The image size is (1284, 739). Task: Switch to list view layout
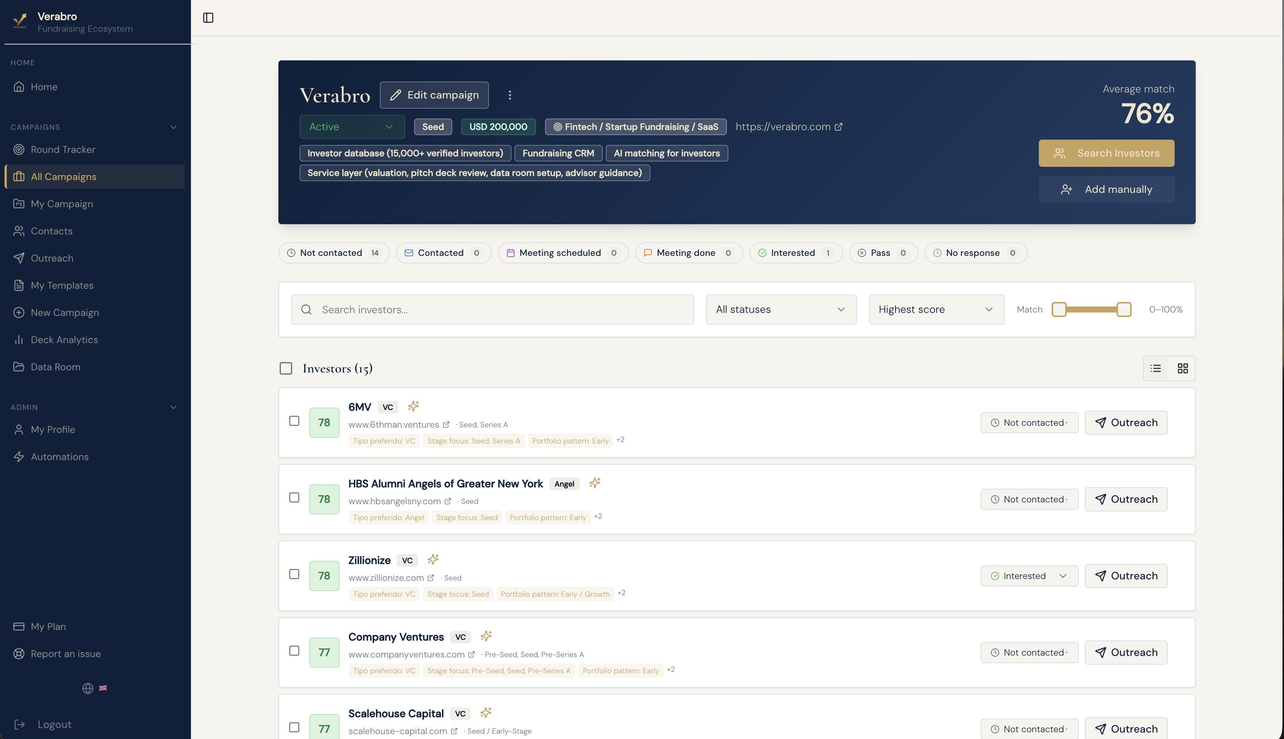coord(1156,368)
